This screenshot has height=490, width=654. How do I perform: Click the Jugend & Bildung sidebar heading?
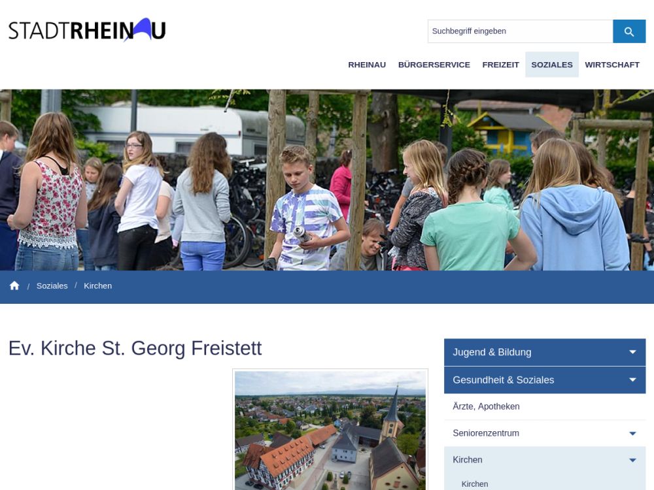coord(492,352)
